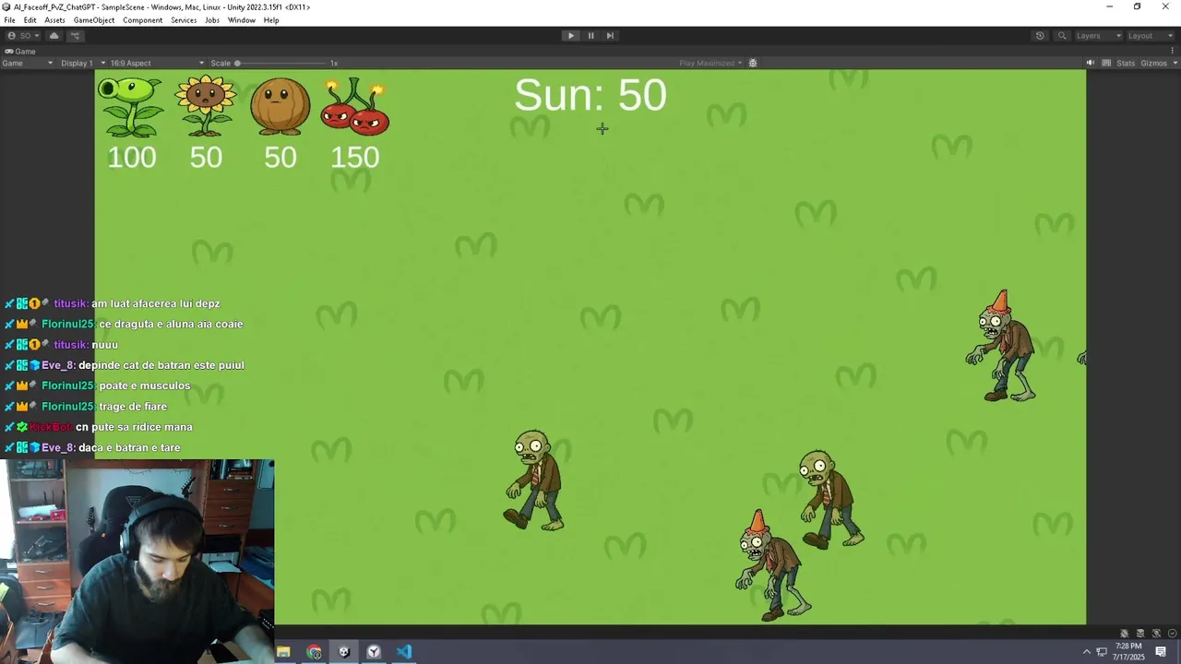This screenshot has height=664, width=1181.
Task: Open the Help menu
Action: [271, 20]
